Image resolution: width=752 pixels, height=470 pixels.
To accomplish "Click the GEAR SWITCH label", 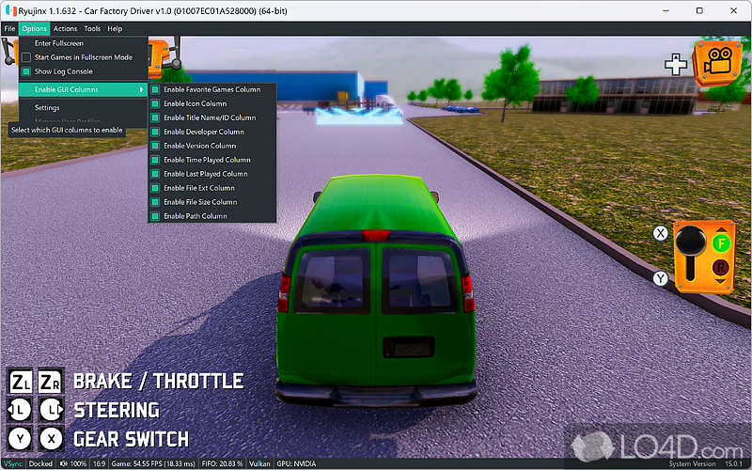I will 131,439.
